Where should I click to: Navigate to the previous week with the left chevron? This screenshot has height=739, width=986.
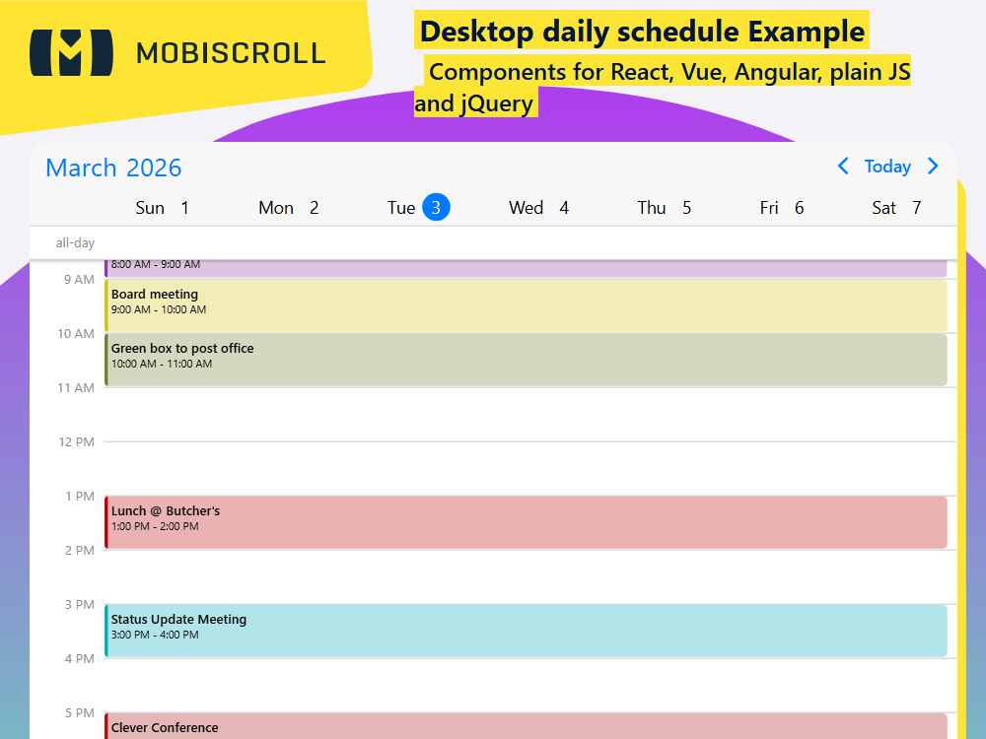click(843, 167)
